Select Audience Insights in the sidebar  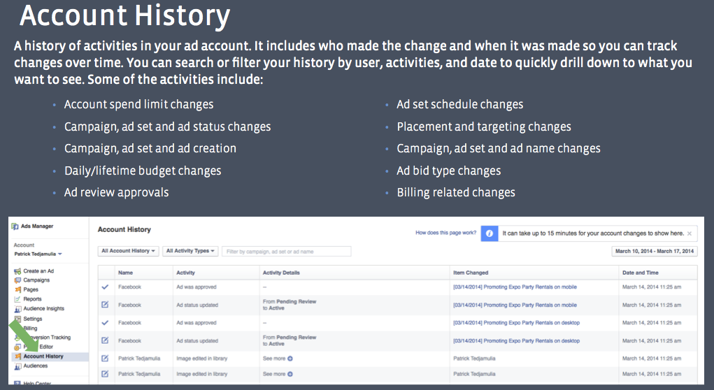click(x=39, y=308)
